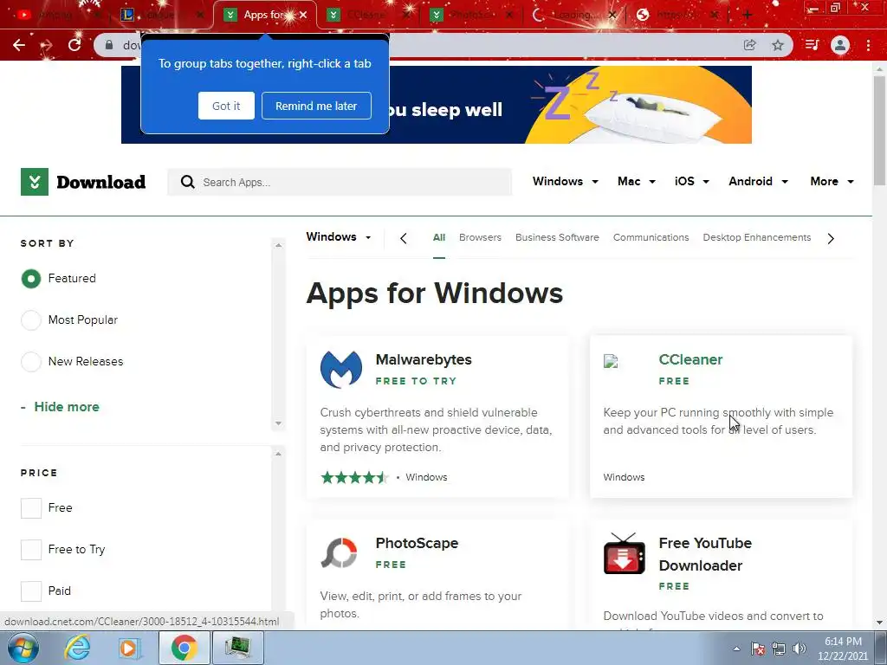Click Remind me later button
The height and width of the screenshot is (665, 887).
point(316,106)
